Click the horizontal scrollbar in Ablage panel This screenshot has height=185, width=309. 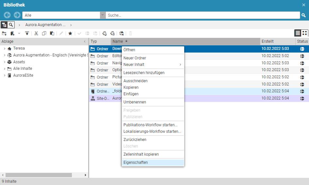(x=39, y=175)
